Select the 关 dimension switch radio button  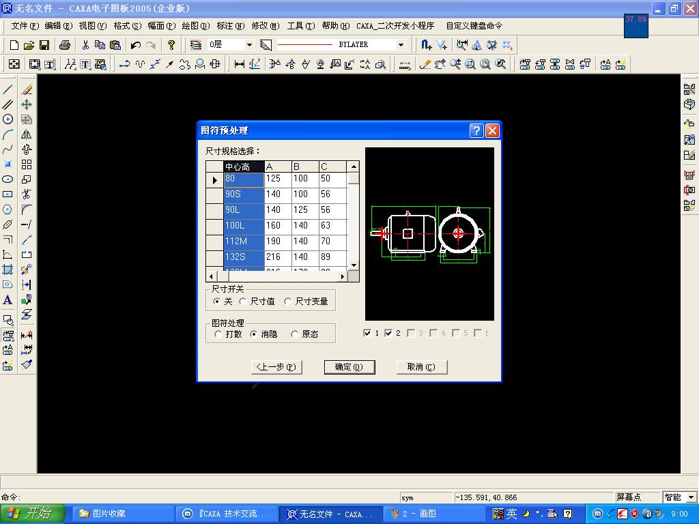click(216, 301)
